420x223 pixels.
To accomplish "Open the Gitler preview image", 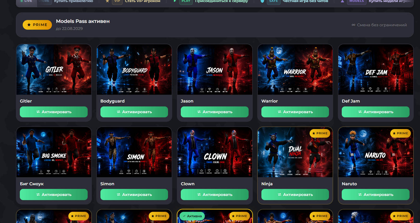I will click(x=54, y=69).
